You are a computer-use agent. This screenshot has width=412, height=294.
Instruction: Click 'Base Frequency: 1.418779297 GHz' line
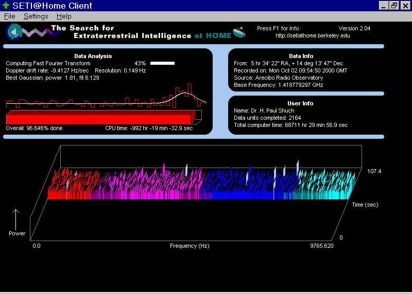pos(279,85)
